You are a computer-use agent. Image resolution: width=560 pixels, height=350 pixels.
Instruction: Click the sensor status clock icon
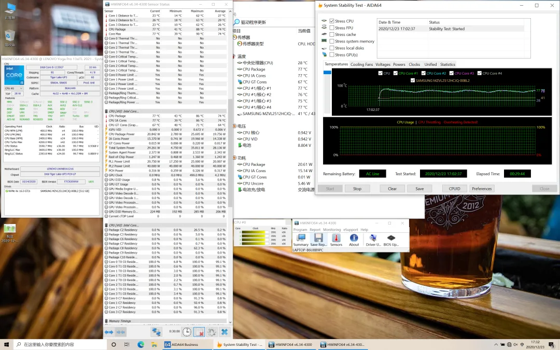tap(187, 332)
